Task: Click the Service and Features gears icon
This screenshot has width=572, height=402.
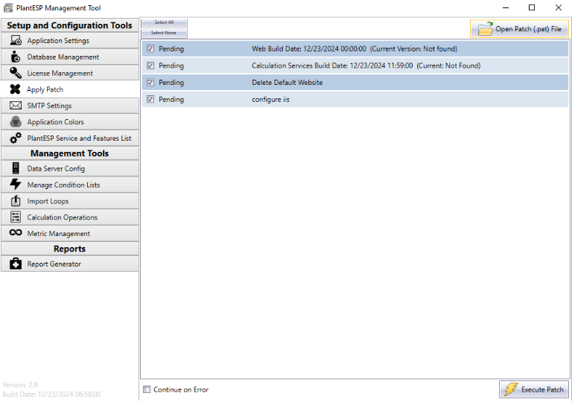Action: [x=16, y=138]
